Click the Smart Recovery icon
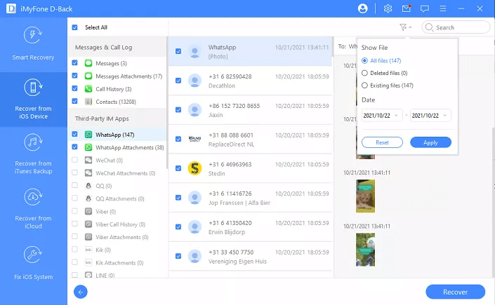495x305 pixels. click(x=33, y=35)
